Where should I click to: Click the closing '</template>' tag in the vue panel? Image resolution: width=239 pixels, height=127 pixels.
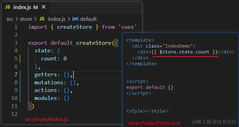point(142,64)
